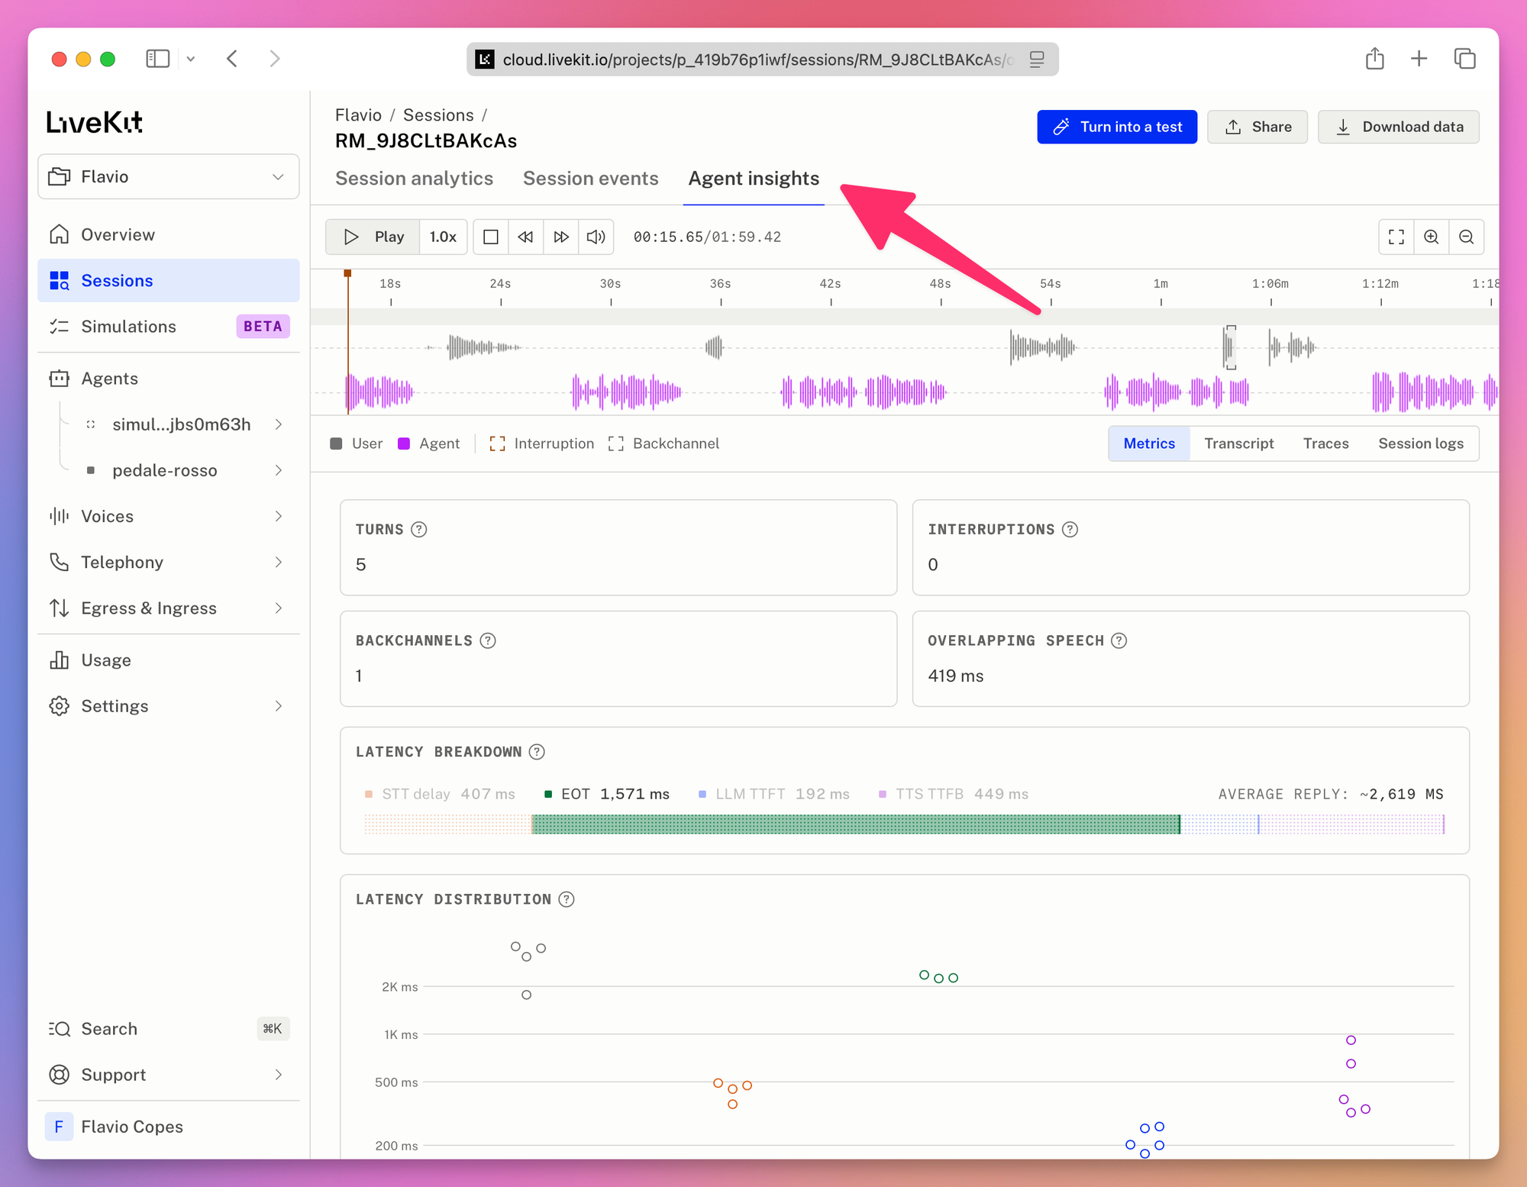Toggle User legend swatch
The image size is (1527, 1187).
tap(336, 444)
